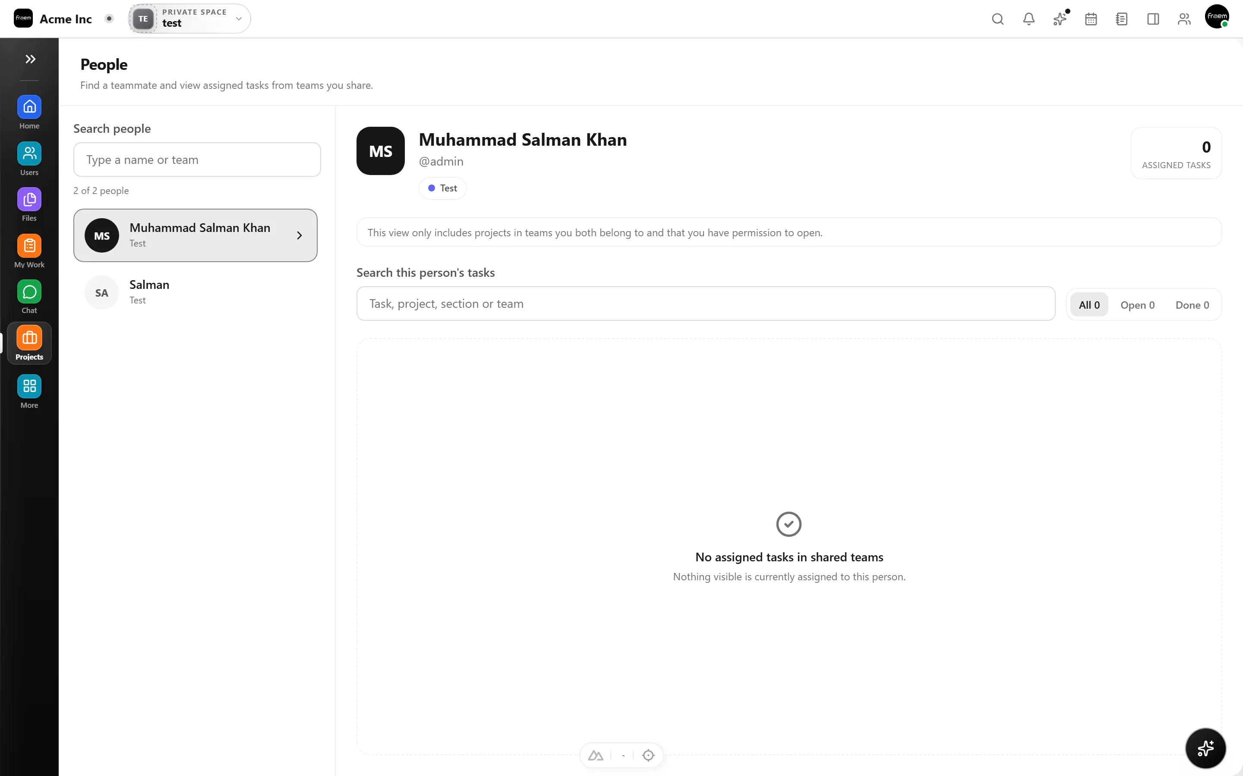Open My Work in the sidebar
The height and width of the screenshot is (776, 1243).
pos(29,251)
